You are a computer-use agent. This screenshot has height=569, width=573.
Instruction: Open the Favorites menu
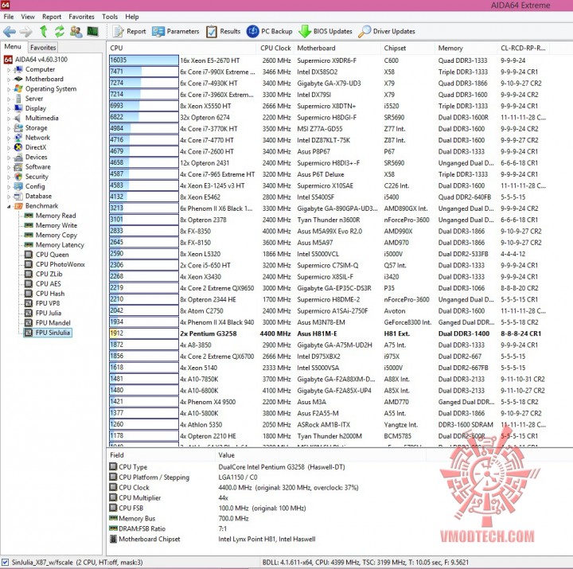point(81,17)
